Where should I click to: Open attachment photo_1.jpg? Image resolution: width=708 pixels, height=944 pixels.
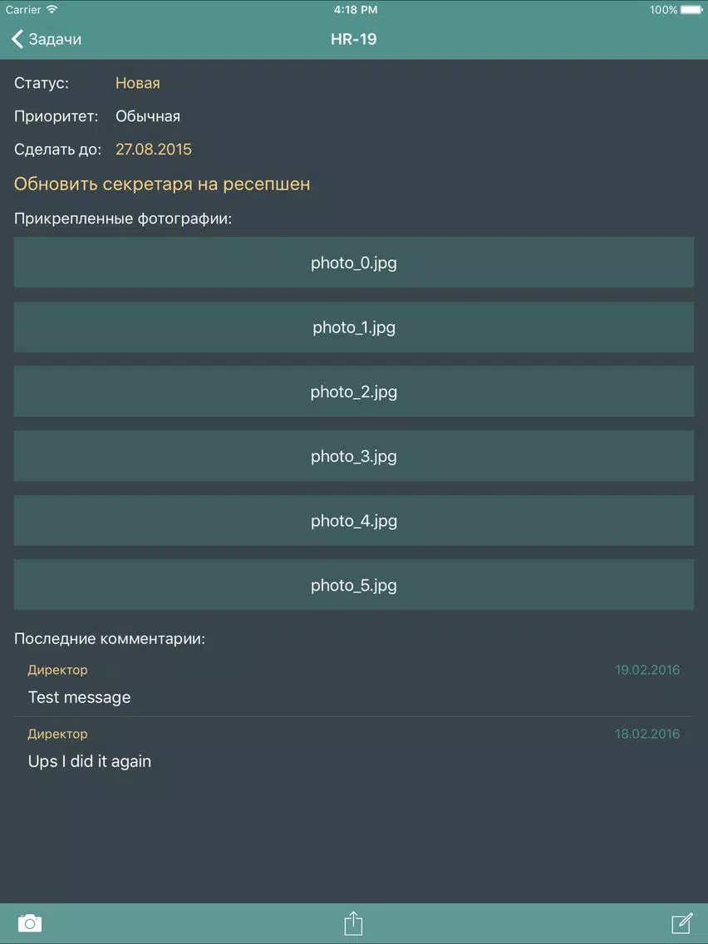[x=353, y=327]
